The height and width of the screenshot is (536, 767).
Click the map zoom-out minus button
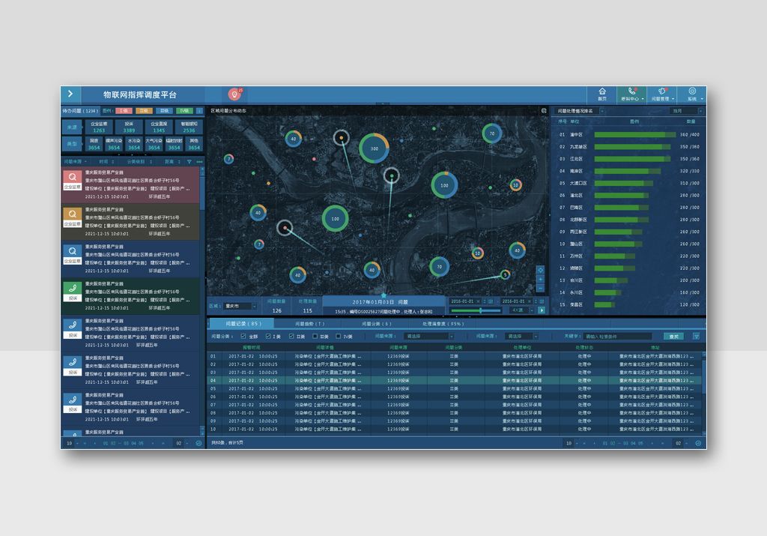540,288
